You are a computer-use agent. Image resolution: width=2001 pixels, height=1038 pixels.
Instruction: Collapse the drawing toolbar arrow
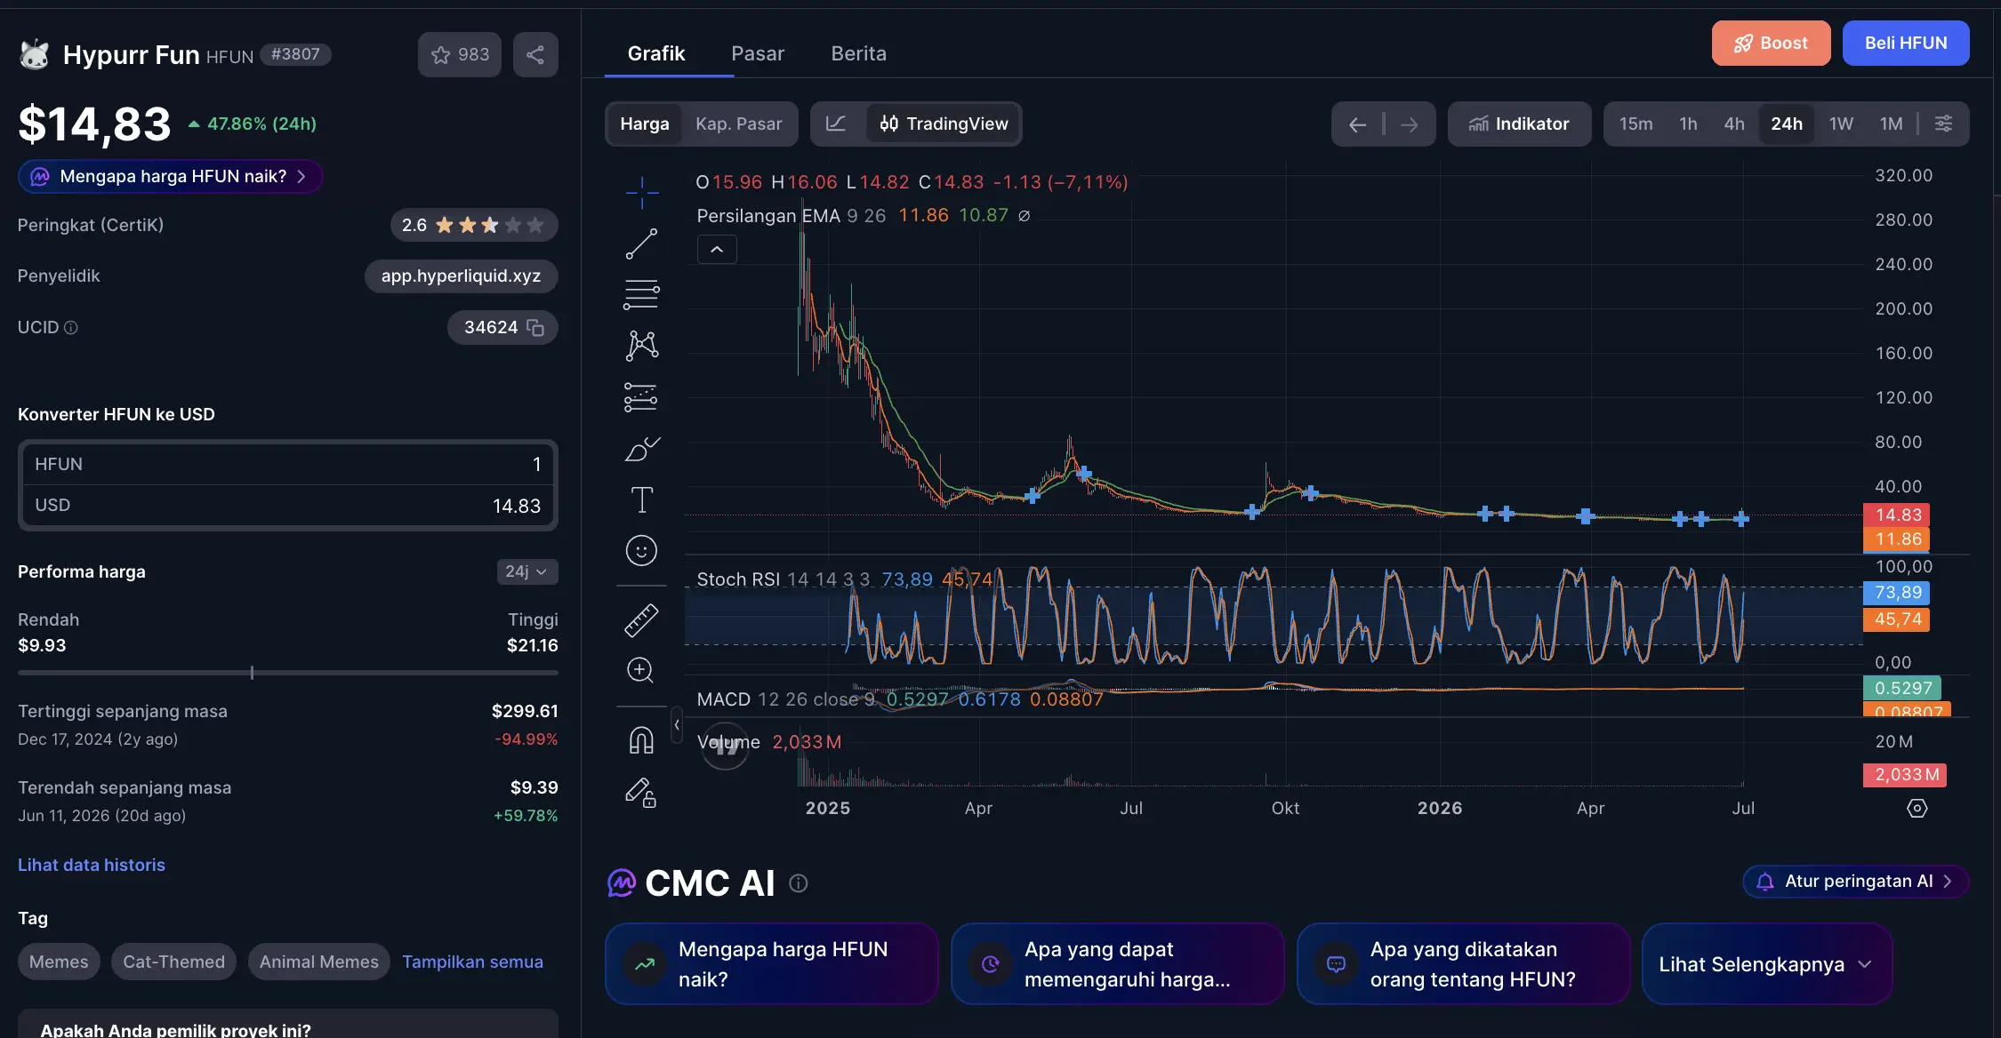(x=677, y=725)
